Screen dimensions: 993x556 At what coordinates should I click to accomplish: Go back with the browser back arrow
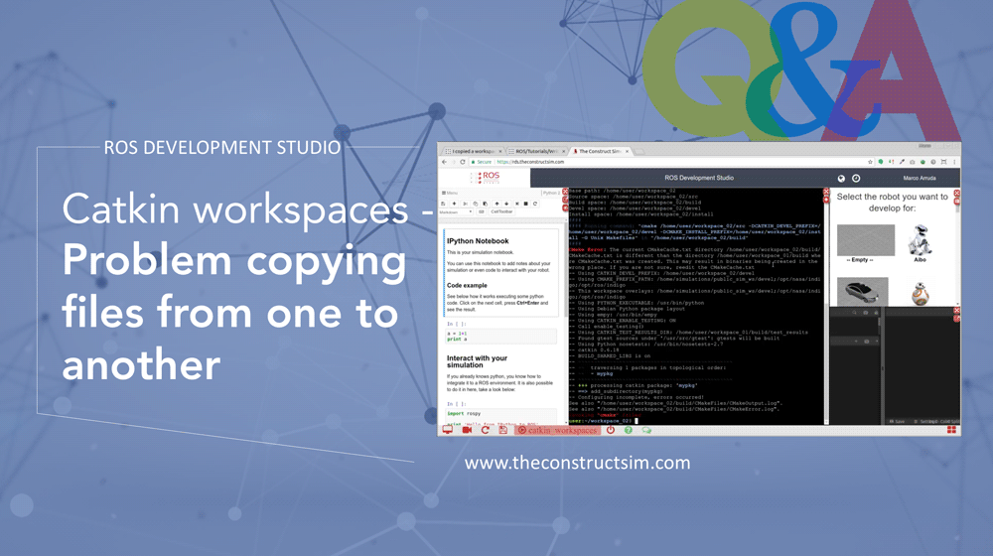444,162
